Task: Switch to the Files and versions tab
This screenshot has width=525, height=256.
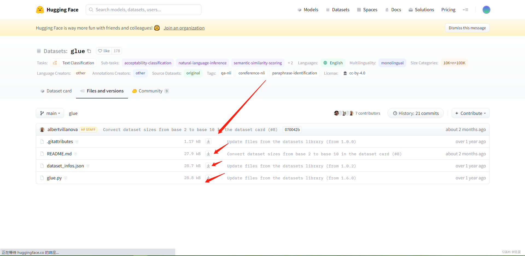Action: click(102, 91)
